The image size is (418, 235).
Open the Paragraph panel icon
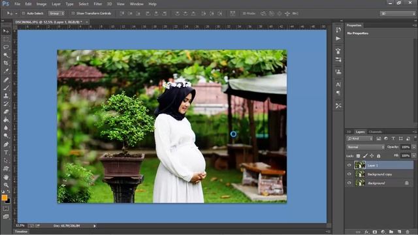point(338,93)
